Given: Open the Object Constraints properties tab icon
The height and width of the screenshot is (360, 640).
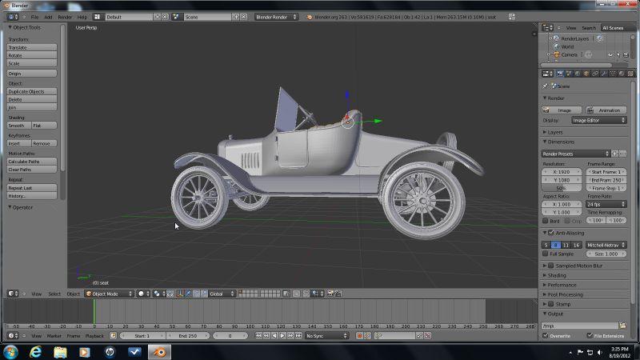Looking at the screenshot, I should coord(595,74).
